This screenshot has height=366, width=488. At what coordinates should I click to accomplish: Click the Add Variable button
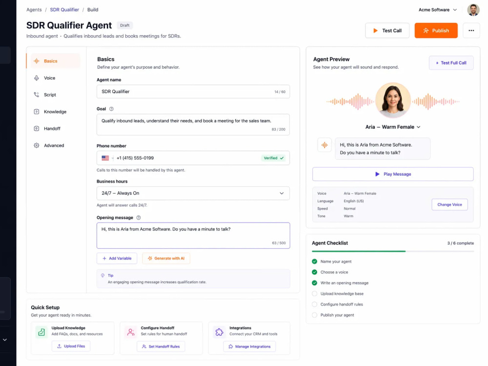117,258
